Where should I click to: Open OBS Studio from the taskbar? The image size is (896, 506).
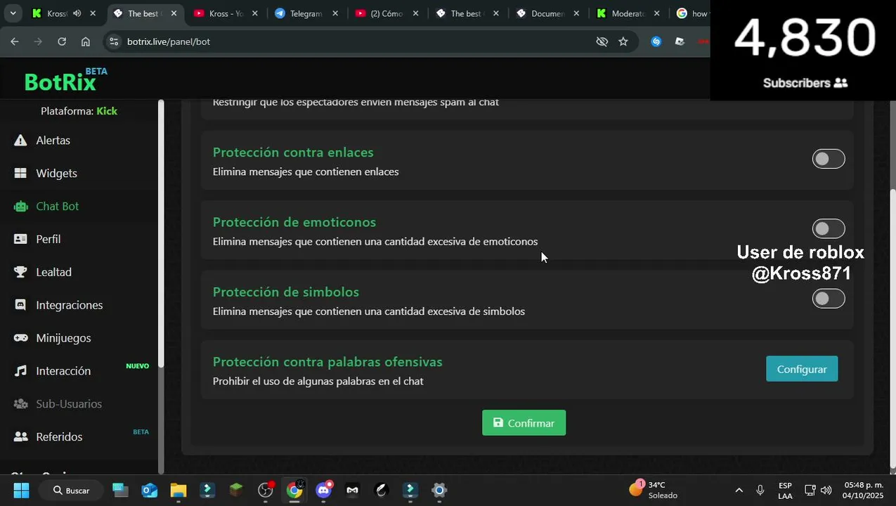266,490
